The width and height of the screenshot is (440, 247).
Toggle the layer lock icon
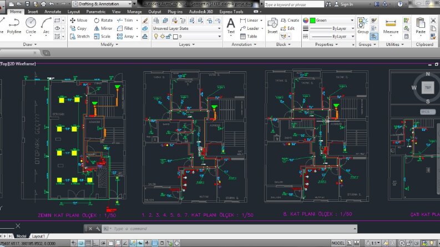[x=169, y=37]
